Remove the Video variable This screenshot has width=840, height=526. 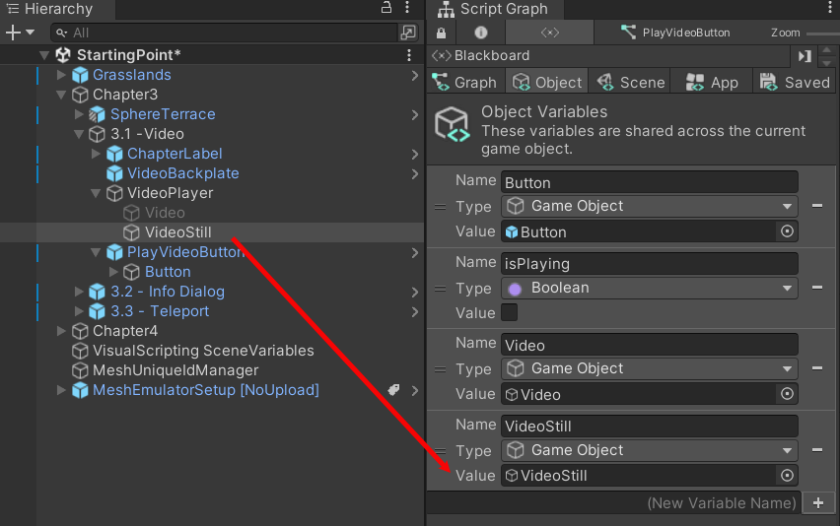point(817,368)
